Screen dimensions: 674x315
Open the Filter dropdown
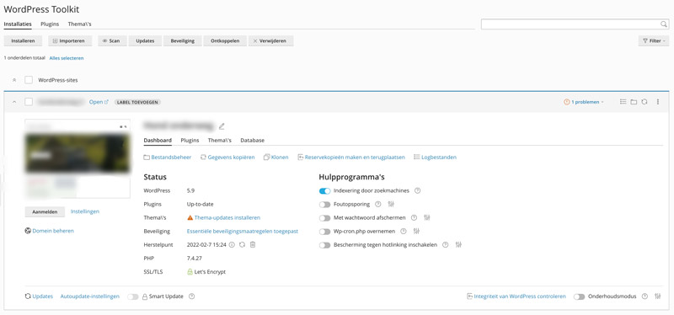point(654,40)
